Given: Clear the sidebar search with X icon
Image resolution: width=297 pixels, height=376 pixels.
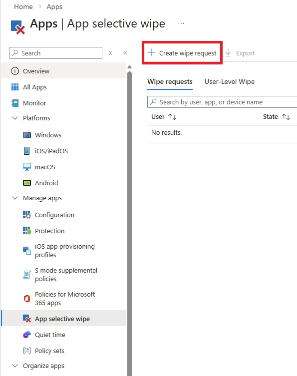Looking at the screenshot, I should pyautogui.click(x=110, y=53).
